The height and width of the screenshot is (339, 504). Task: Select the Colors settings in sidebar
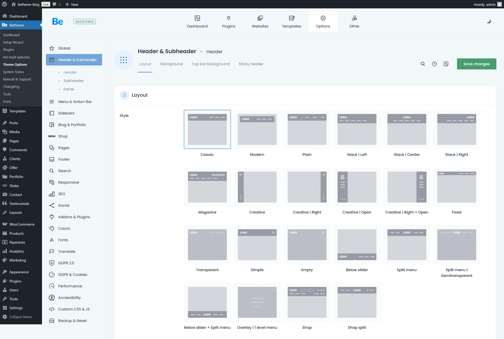coord(64,228)
